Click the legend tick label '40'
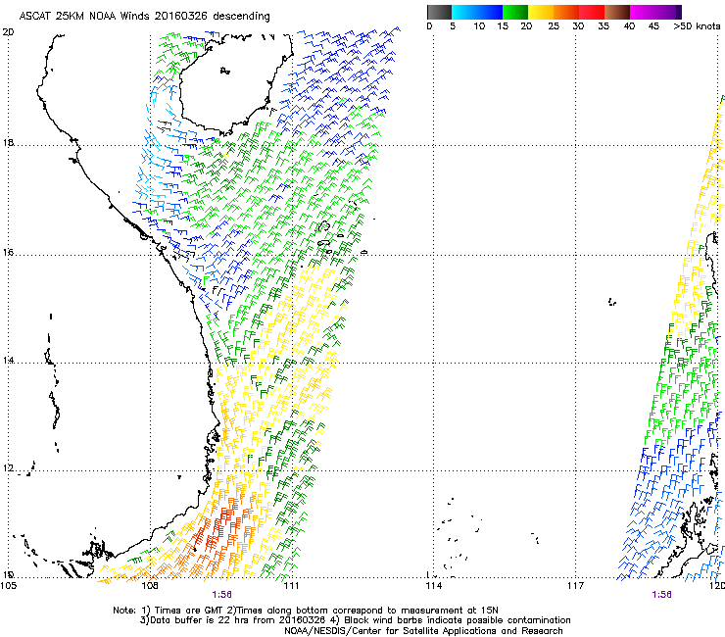 click(x=629, y=26)
